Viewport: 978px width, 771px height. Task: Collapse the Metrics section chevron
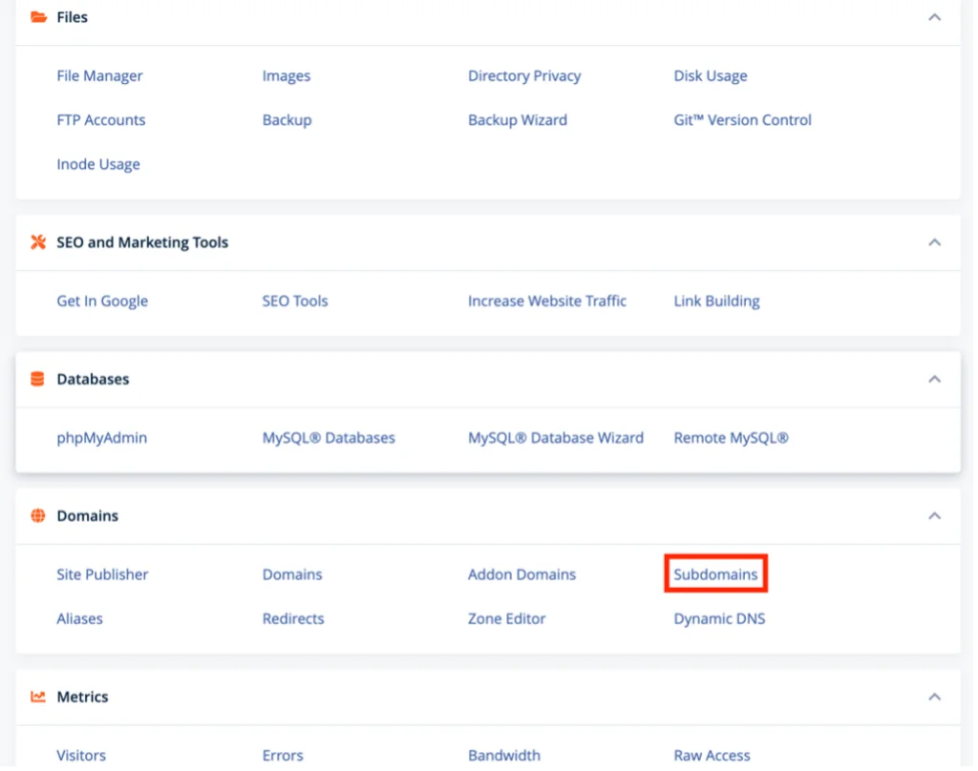click(934, 697)
